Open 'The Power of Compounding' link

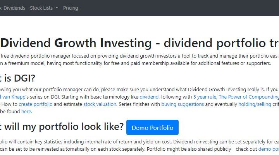coord(248,97)
